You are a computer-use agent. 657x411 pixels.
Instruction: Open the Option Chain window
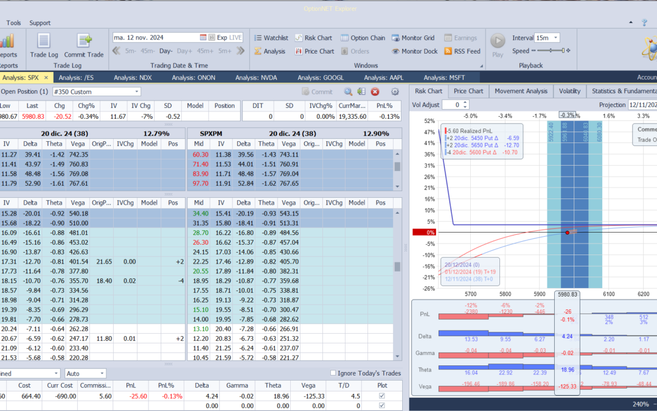pyautogui.click(x=363, y=38)
